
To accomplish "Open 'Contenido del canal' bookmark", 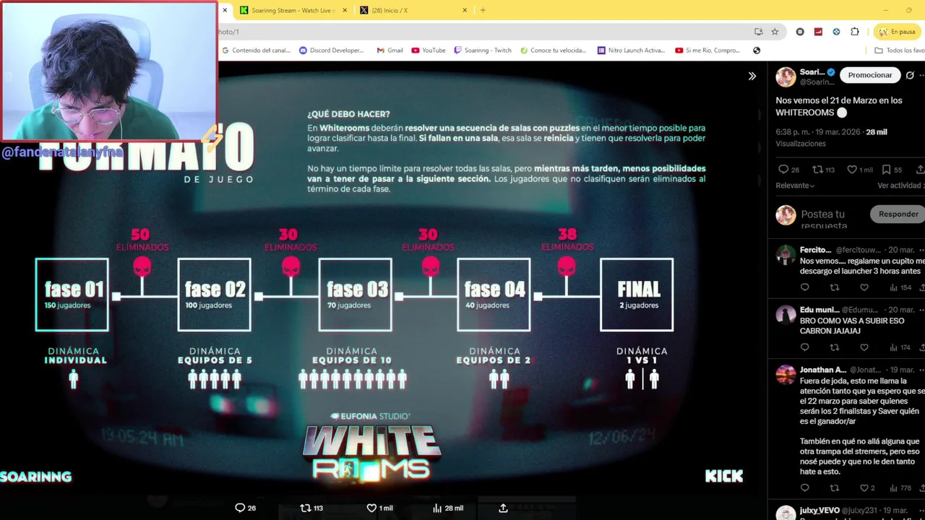I will pyautogui.click(x=256, y=51).
